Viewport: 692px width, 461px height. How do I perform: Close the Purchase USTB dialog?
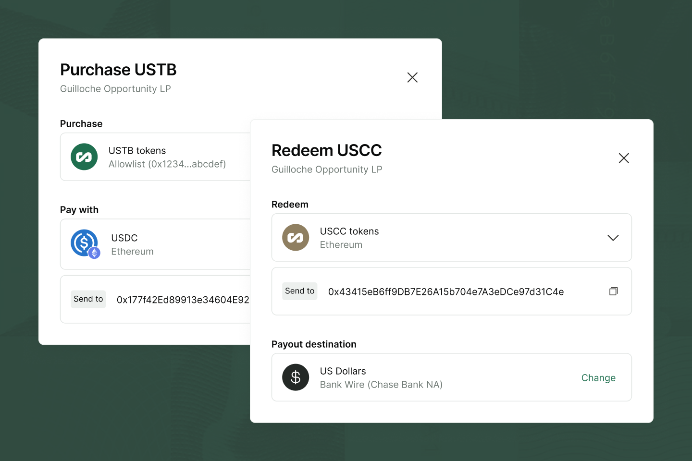pos(412,77)
